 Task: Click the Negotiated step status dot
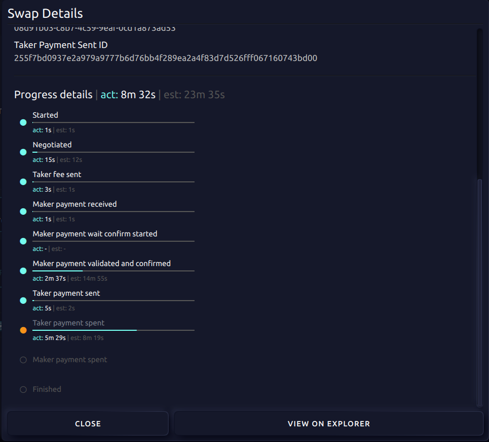click(23, 152)
